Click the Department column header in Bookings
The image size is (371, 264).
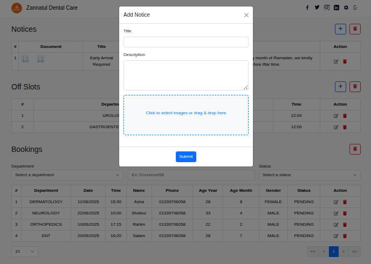tap(46, 191)
